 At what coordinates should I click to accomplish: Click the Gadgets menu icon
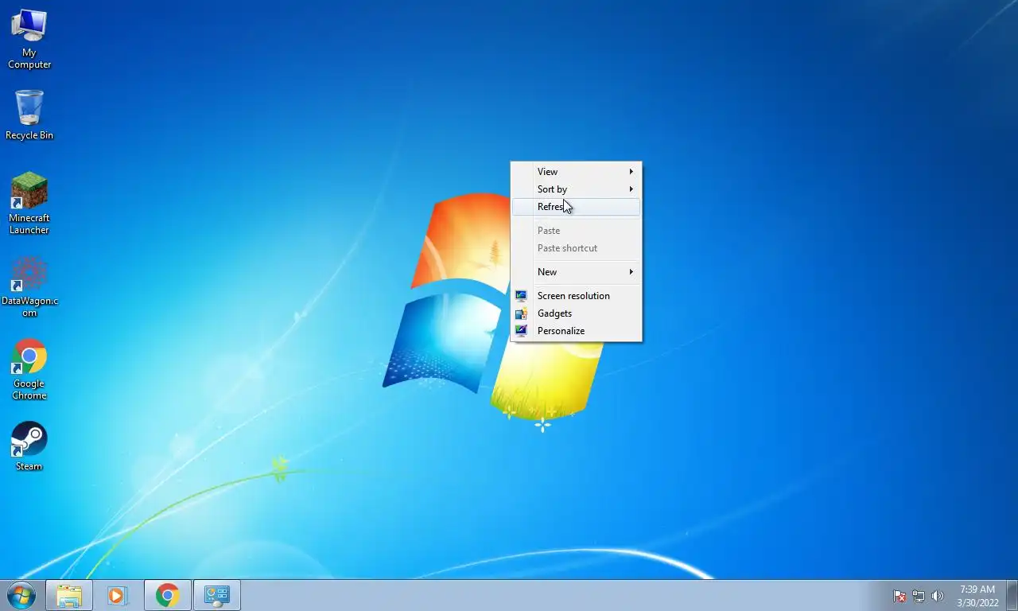pos(521,313)
